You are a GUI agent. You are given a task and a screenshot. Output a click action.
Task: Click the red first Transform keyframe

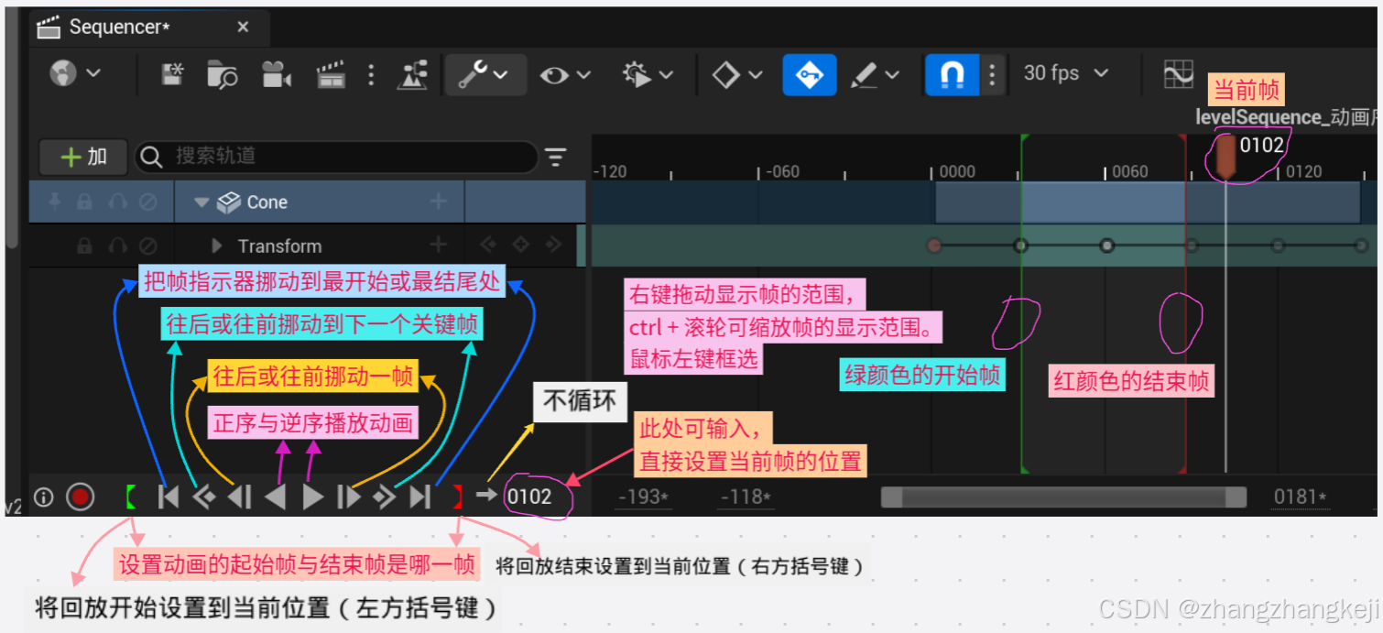coord(934,246)
